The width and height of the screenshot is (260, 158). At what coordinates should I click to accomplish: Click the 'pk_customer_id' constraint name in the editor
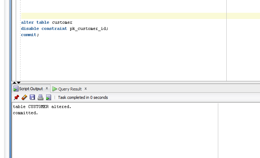pos(88,29)
